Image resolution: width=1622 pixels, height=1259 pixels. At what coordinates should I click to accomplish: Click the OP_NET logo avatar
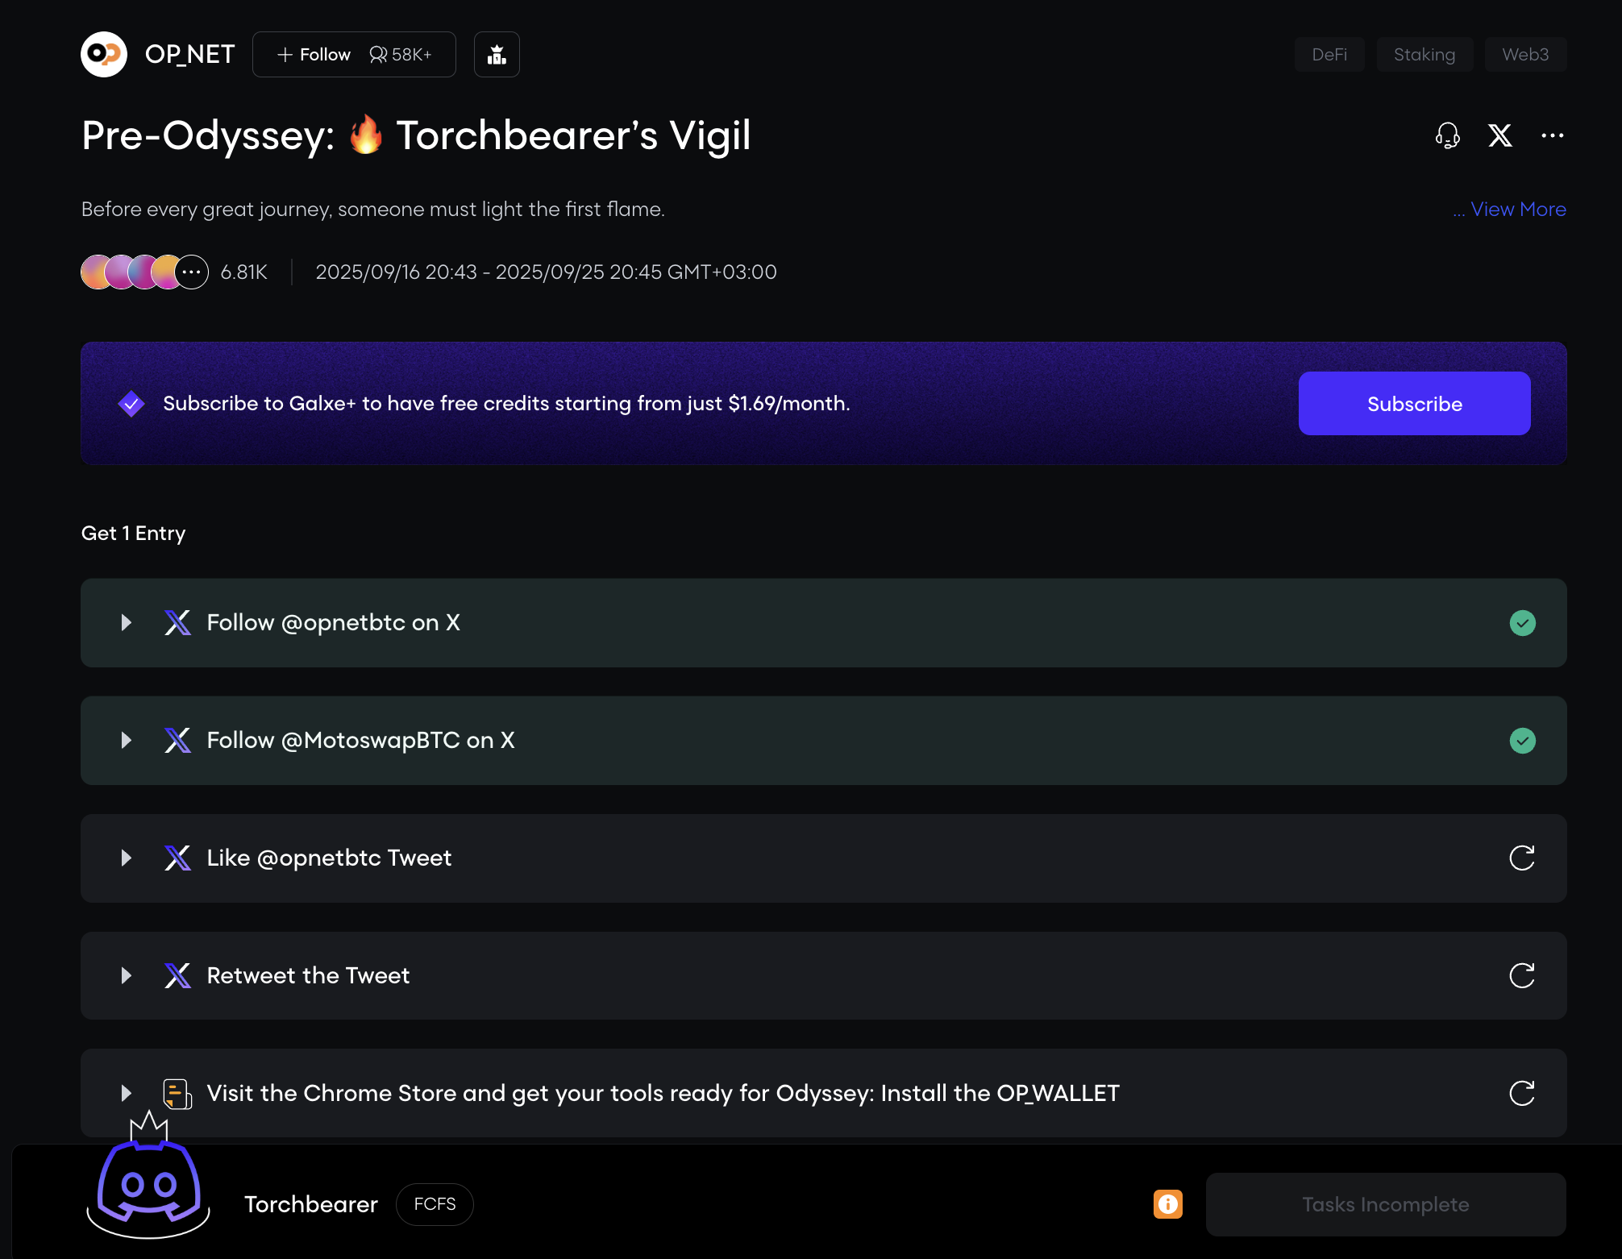104,55
